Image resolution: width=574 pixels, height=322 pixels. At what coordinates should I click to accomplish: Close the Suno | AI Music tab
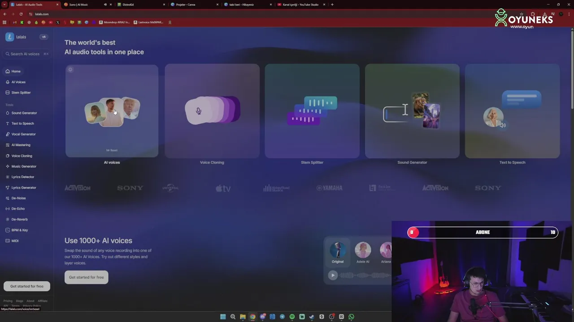coord(111,4)
